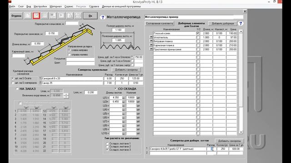Select price per 1 sq.m Sполезн radio
291x163 pixels.
(132, 57)
